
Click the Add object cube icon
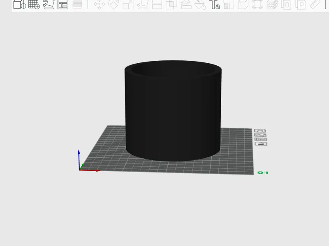click(19, 4)
